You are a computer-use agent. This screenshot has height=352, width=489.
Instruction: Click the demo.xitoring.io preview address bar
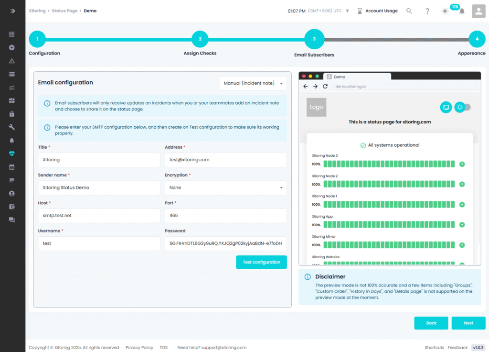pos(404,87)
